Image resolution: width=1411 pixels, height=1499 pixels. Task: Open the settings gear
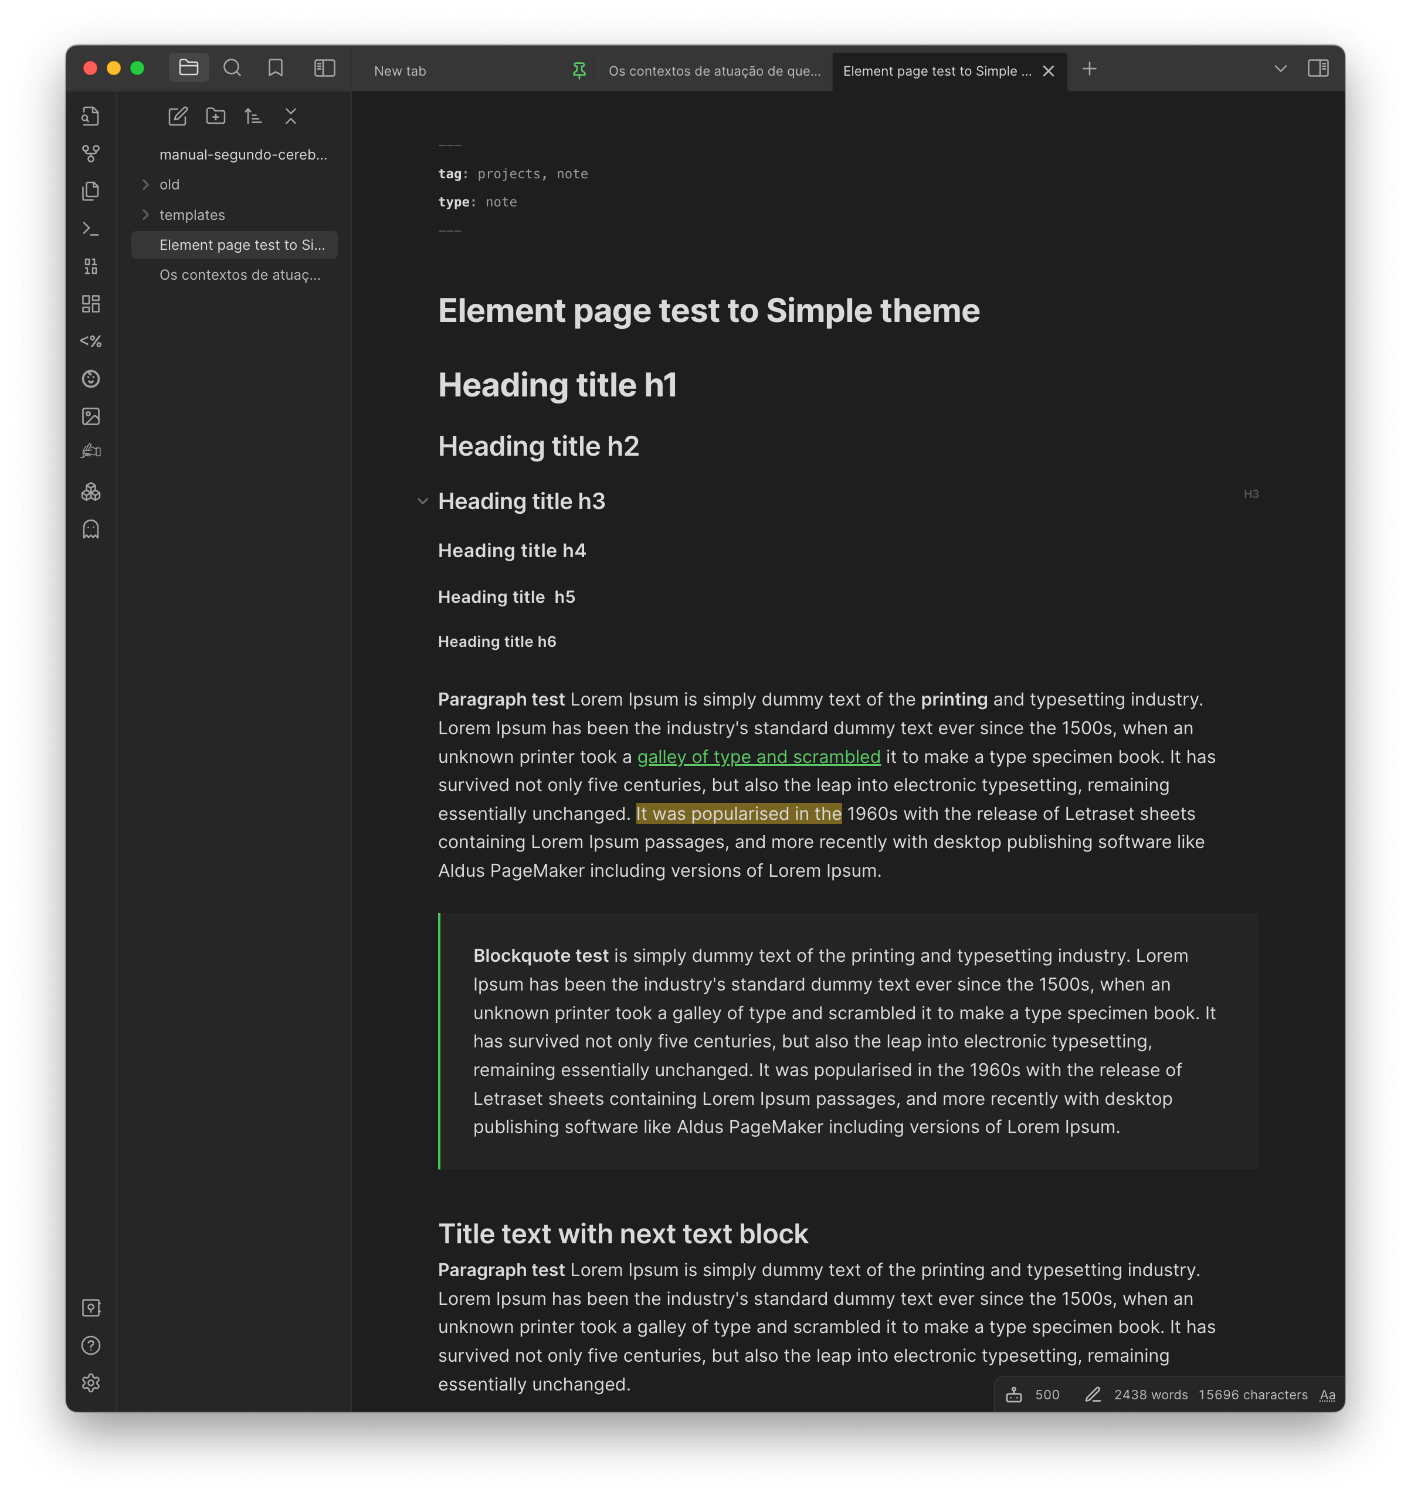tap(90, 1383)
